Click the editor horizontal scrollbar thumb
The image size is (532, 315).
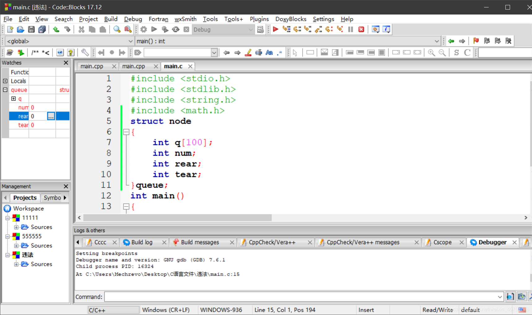[178, 218]
